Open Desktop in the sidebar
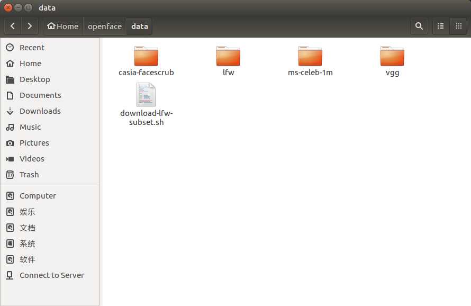Viewport: 471px width, 306px height. point(50,79)
